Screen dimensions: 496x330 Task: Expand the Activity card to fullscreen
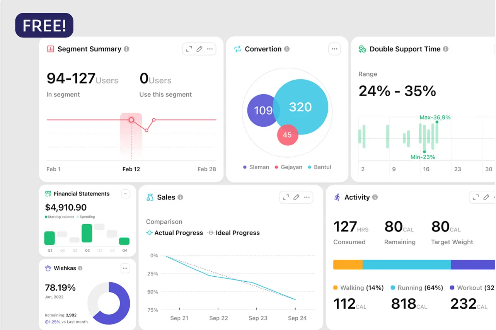tap(476, 197)
